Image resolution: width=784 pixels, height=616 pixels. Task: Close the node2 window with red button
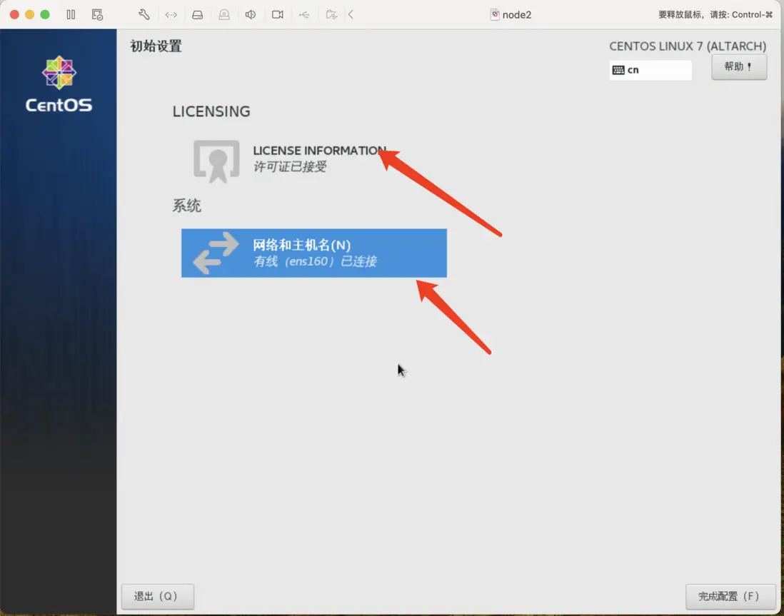coord(14,14)
